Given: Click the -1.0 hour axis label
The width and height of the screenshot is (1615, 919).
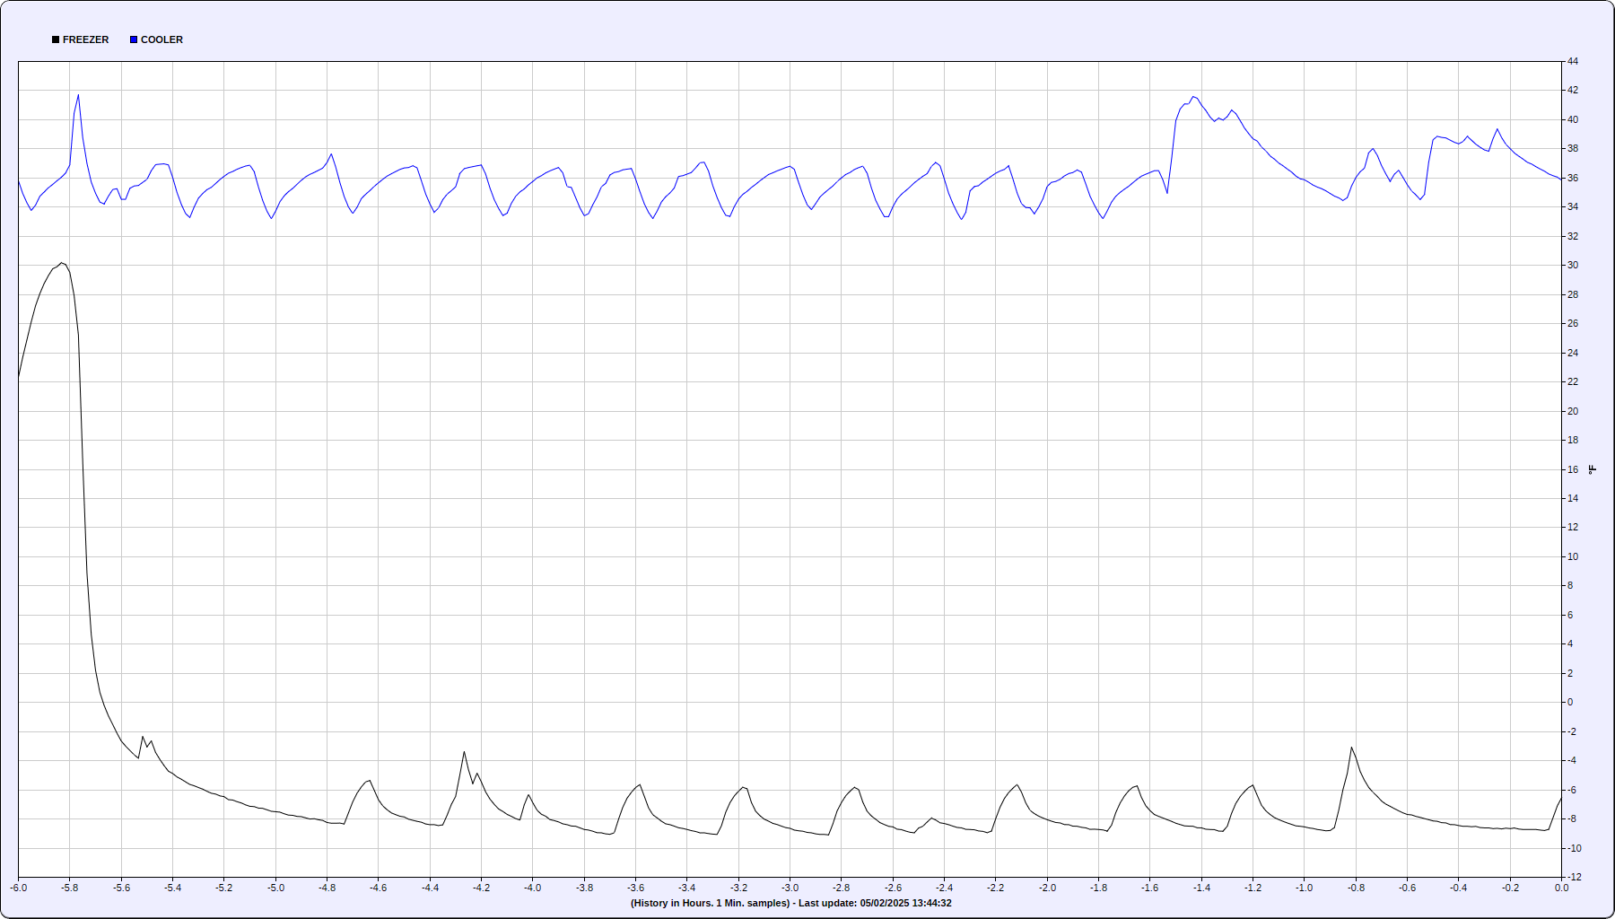Looking at the screenshot, I should click(1304, 888).
